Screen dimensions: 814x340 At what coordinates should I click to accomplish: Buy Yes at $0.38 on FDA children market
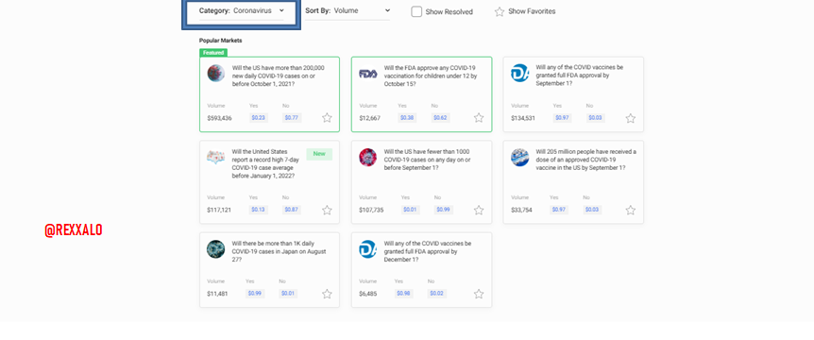point(408,118)
